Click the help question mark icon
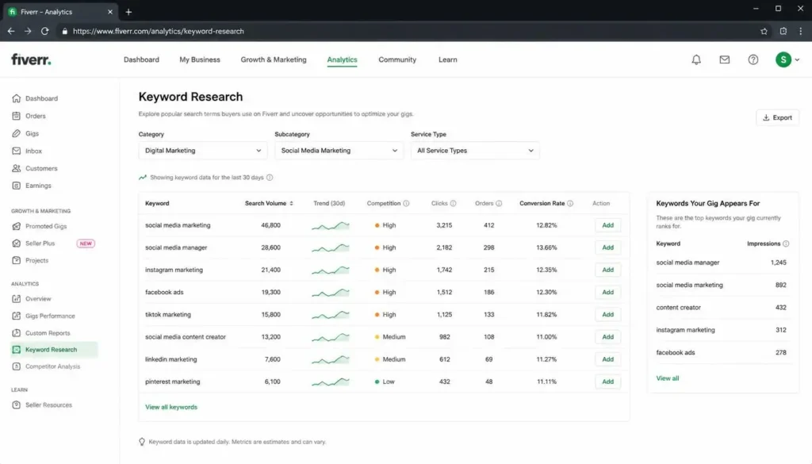Viewport: 812px width, 464px height. [753, 59]
